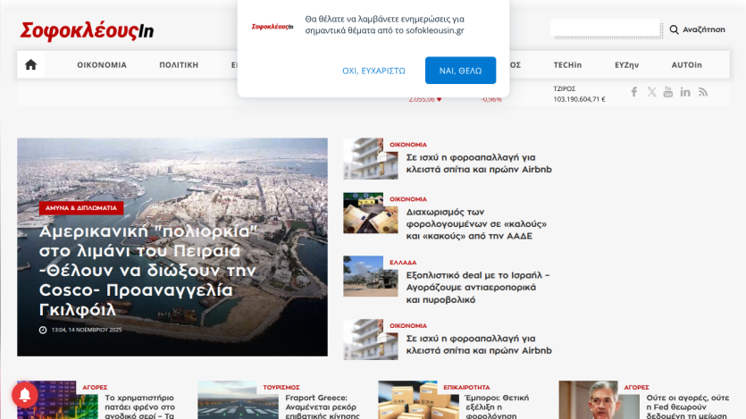Click the ΣοφοκλέουςIn site logo
This screenshot has width=746, height=419.
[87, 30]
